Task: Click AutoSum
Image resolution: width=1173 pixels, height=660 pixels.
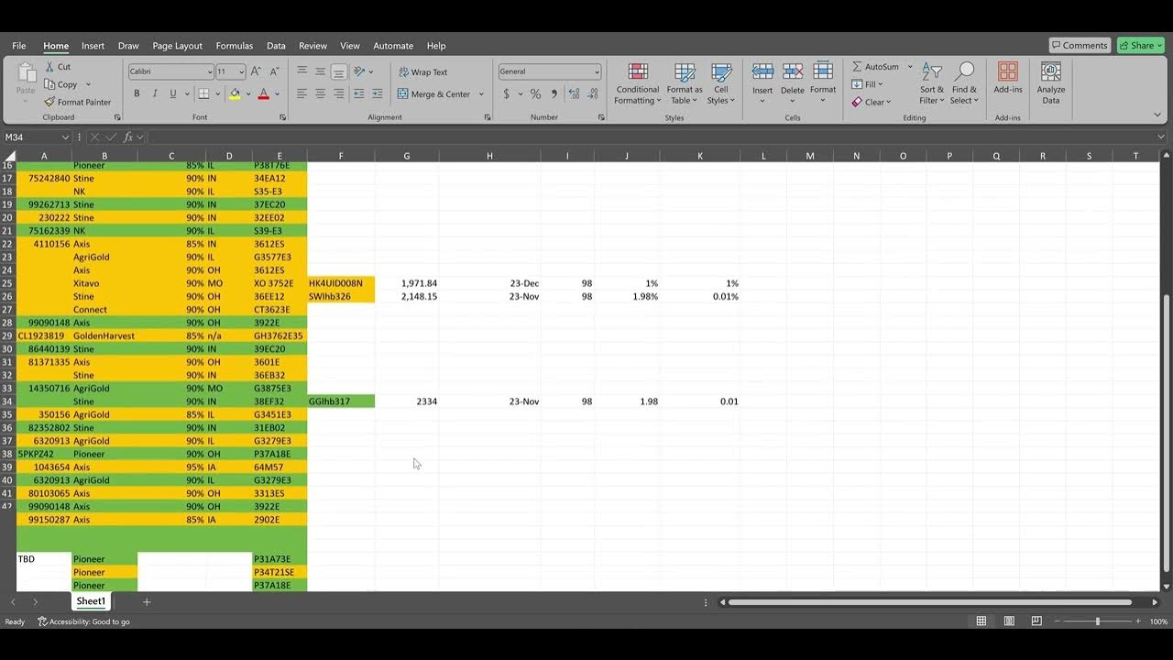Action: tap(875, 67)
